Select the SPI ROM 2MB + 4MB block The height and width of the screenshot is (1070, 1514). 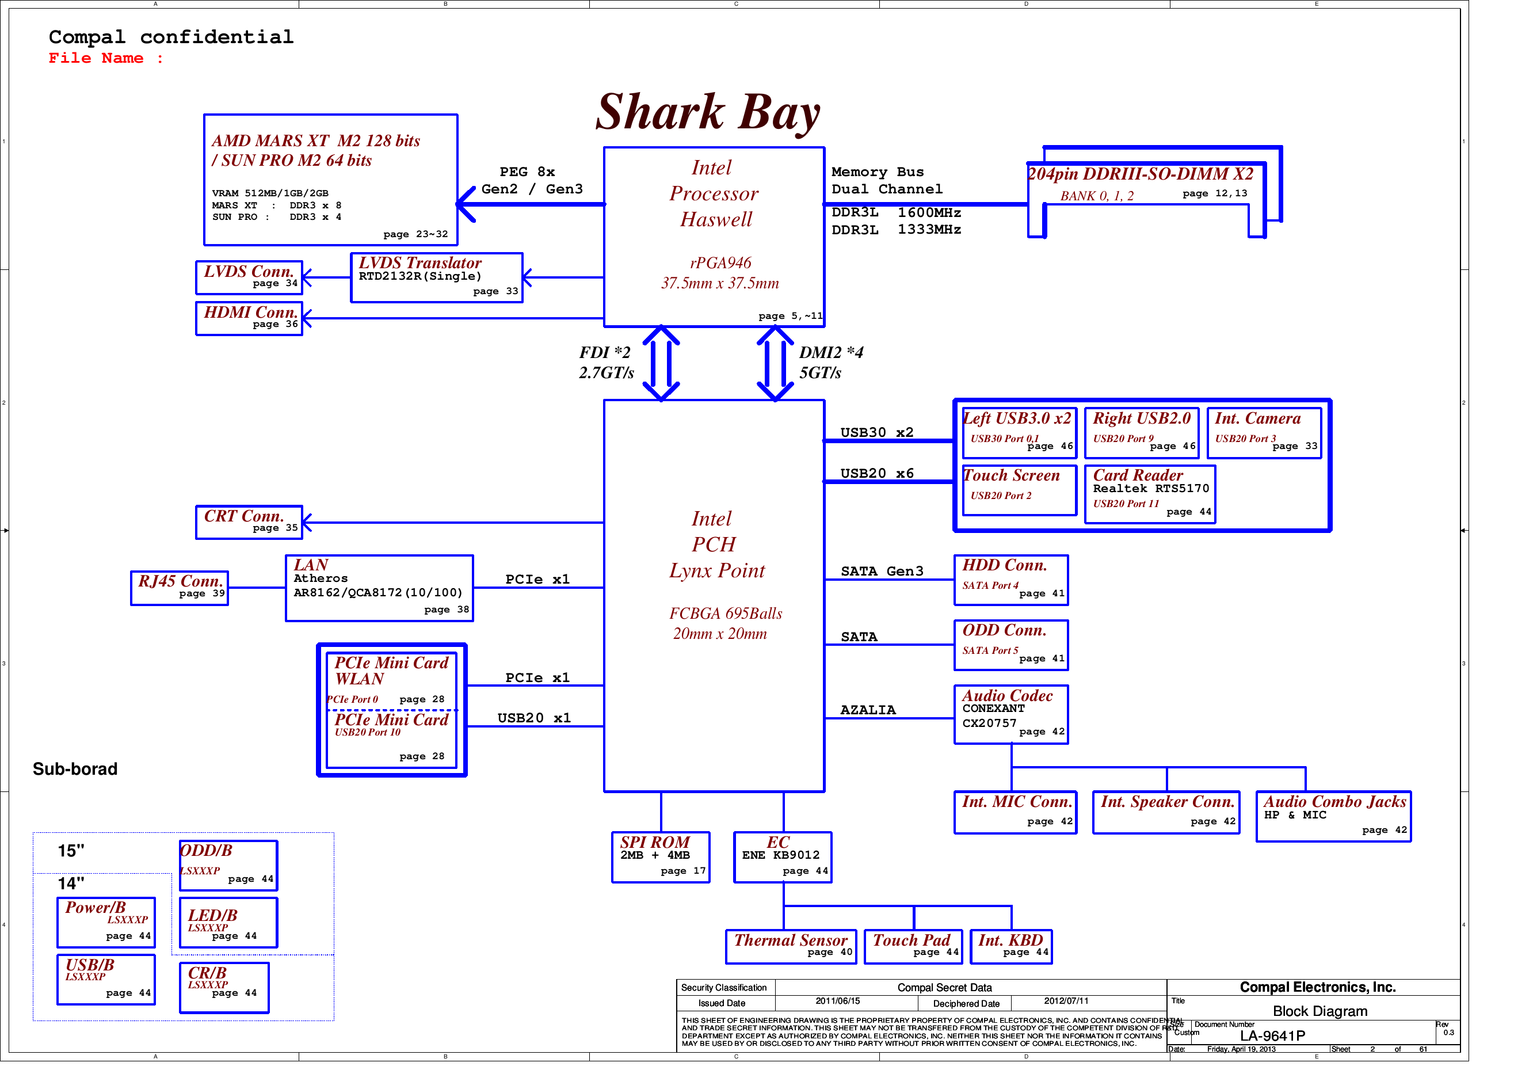click(x=661, y=858)
